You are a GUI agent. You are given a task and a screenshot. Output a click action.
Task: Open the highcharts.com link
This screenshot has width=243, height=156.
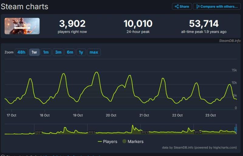pos(225,148)
